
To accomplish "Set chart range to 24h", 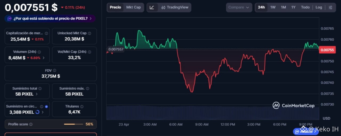I will point(261,7).
